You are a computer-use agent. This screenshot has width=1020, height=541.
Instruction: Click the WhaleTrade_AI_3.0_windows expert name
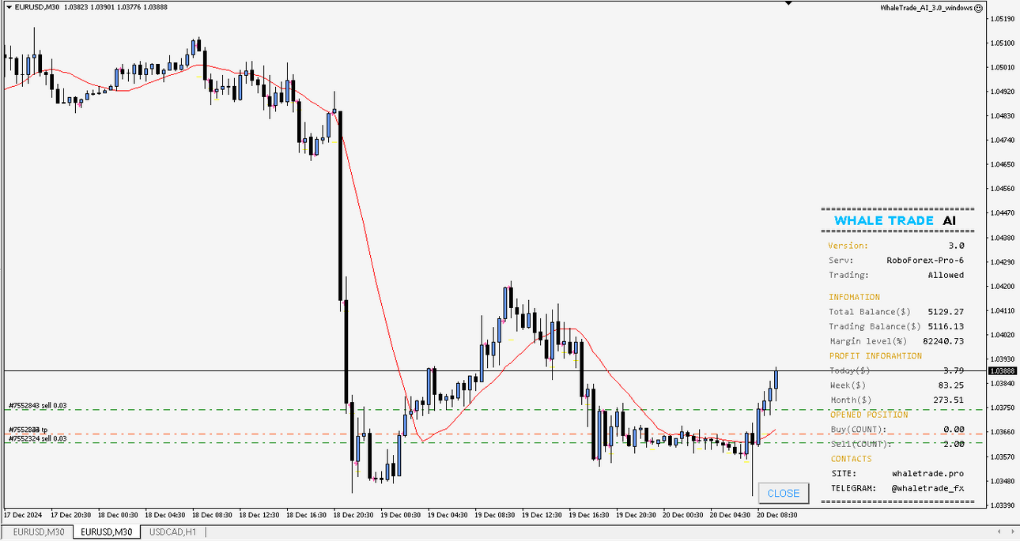pos(927,8)
